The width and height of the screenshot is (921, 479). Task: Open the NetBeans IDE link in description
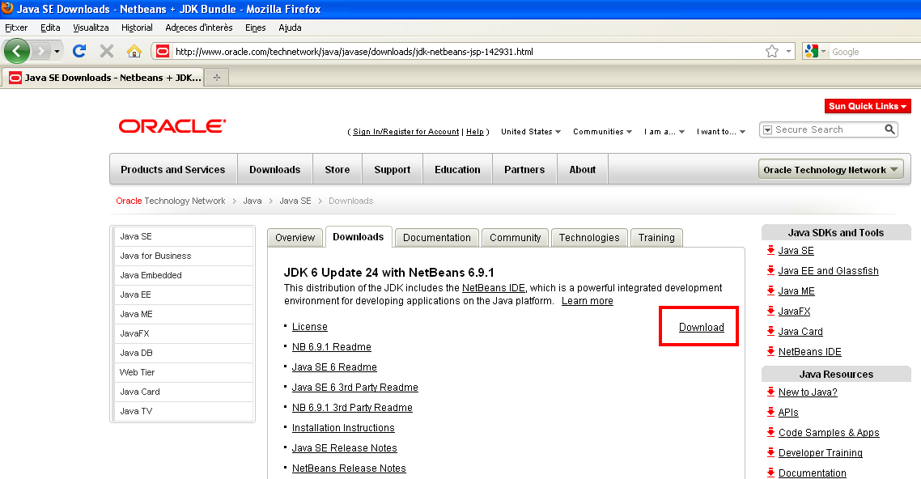[x=494, y=287]
